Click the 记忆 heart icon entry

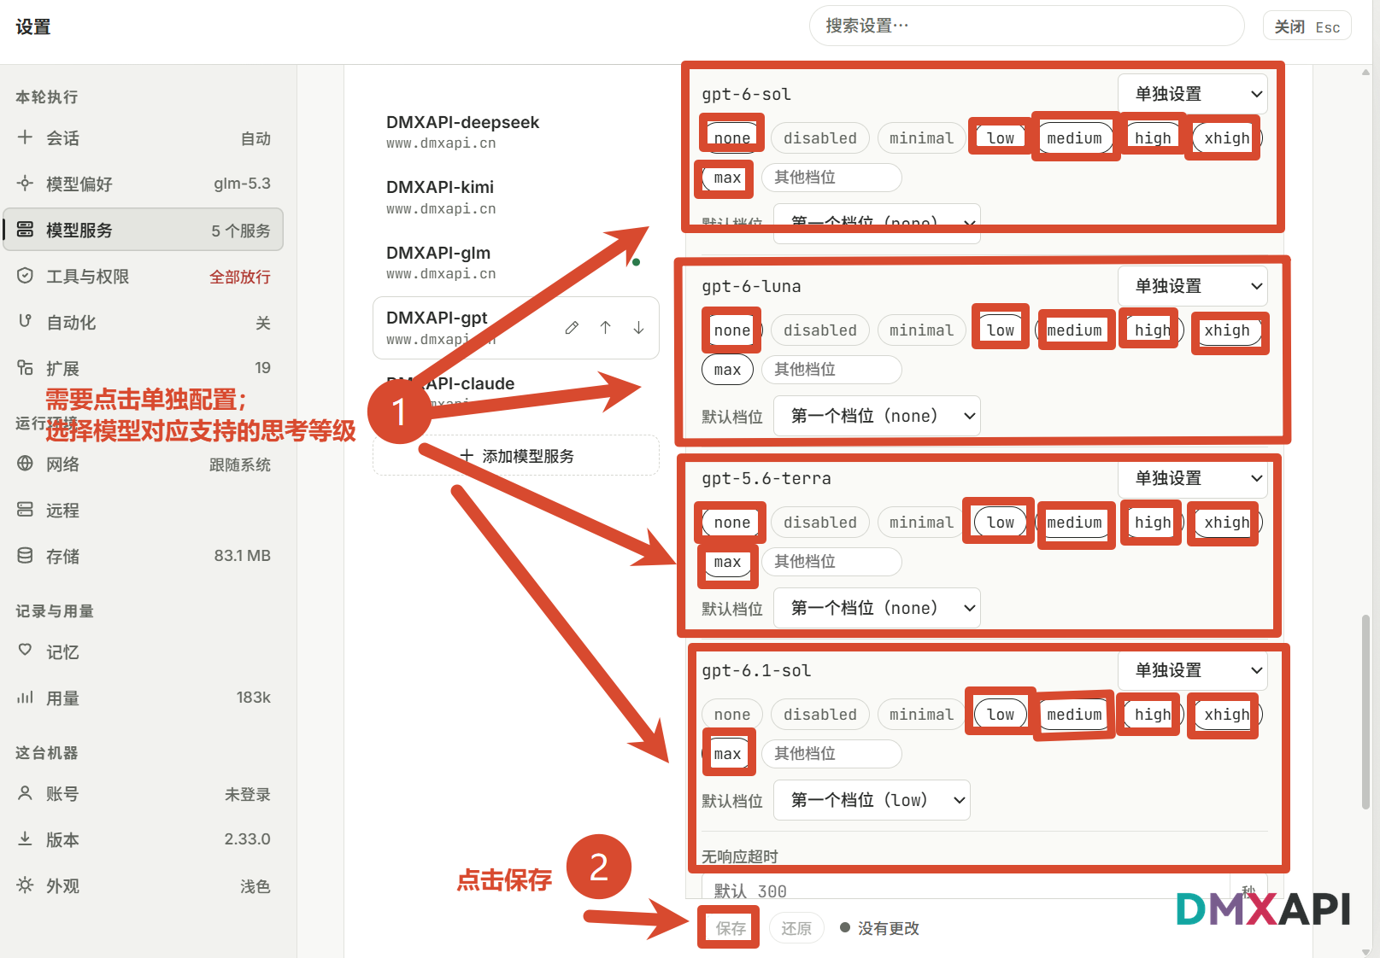(x=25, y=651)
